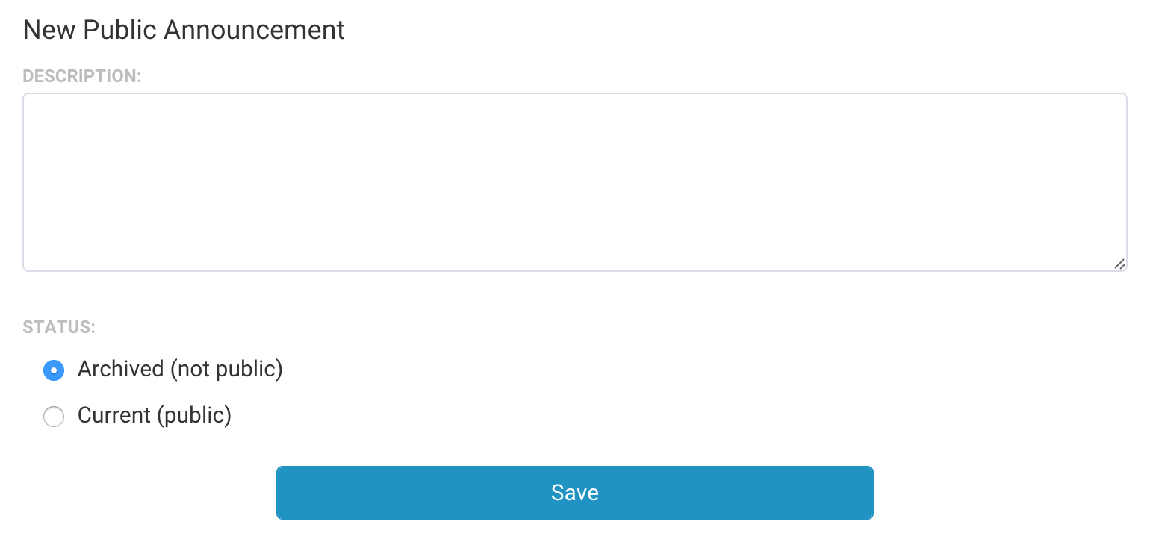
Task: Click the page title text at the top
Action: (x=184, y=30)
